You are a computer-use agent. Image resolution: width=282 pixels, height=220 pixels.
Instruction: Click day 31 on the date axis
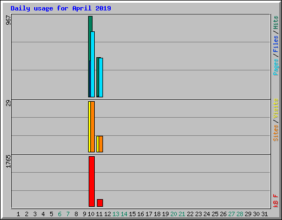click(x=264, y=214)
